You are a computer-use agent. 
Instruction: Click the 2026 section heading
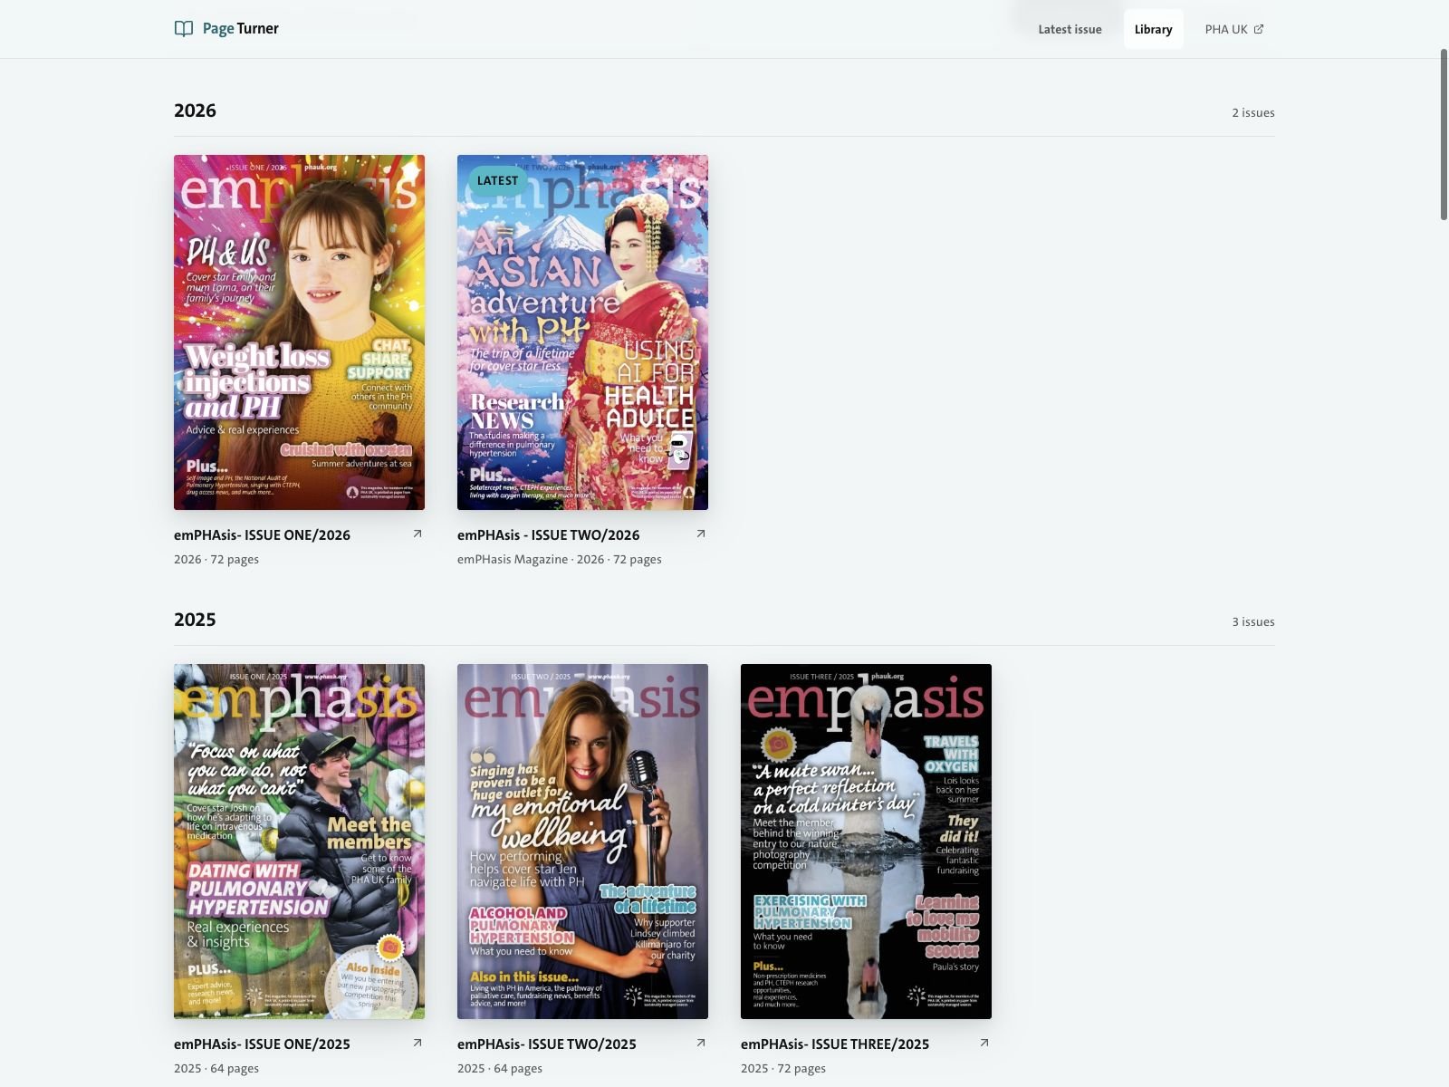[x=195, y=111]
